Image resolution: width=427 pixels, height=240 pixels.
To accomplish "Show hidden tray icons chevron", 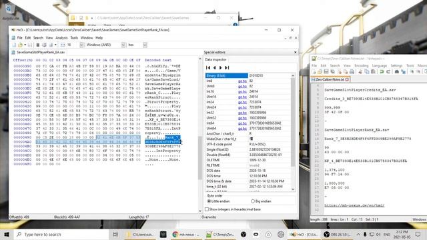I will [358, 234].
